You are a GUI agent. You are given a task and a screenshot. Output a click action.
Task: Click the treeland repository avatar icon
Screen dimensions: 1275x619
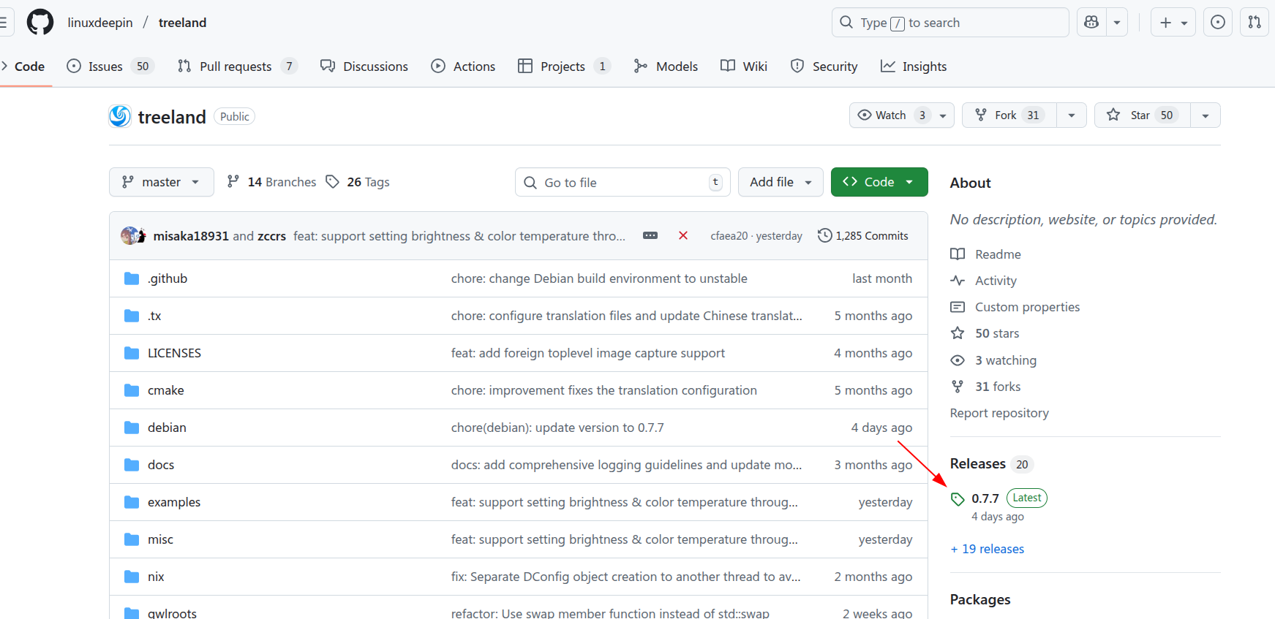[120, 116]
